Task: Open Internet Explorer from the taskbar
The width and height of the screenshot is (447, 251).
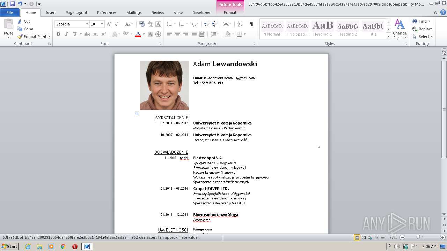Action: click(28, 246)
